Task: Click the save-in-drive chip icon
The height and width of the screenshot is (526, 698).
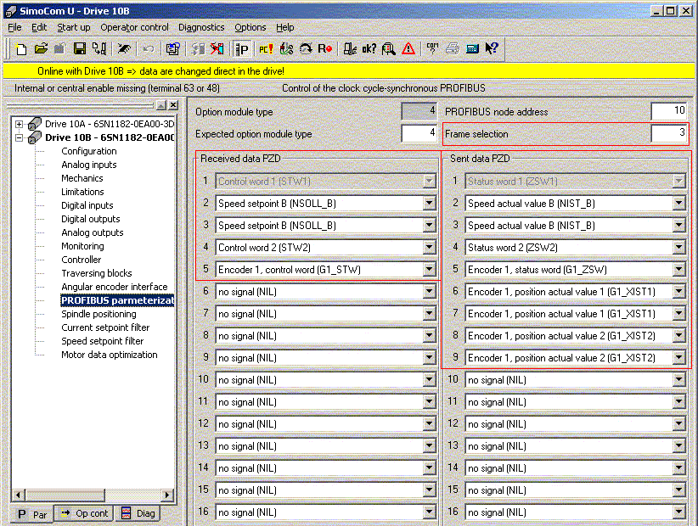Action: coord(124,48)
